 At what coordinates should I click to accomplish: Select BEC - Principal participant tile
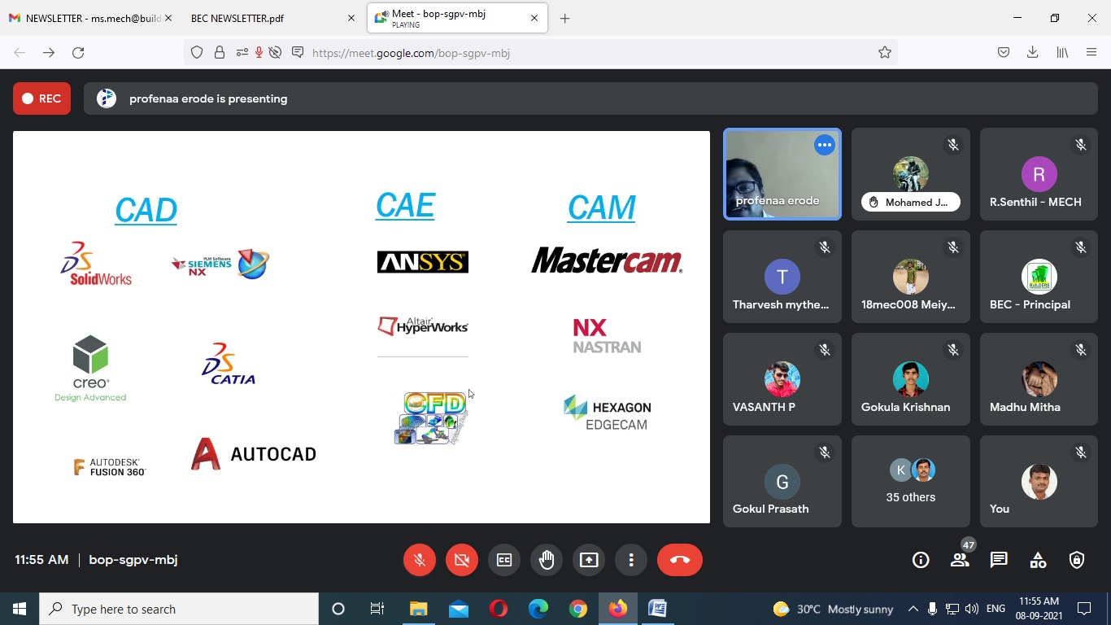point(1039,277)
